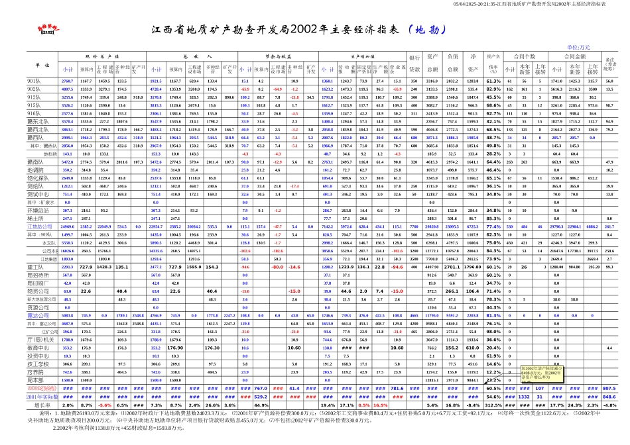Click footnote 2 about 2002年考核利润1138.8万元
630x445 pixels.
point(119,428)
